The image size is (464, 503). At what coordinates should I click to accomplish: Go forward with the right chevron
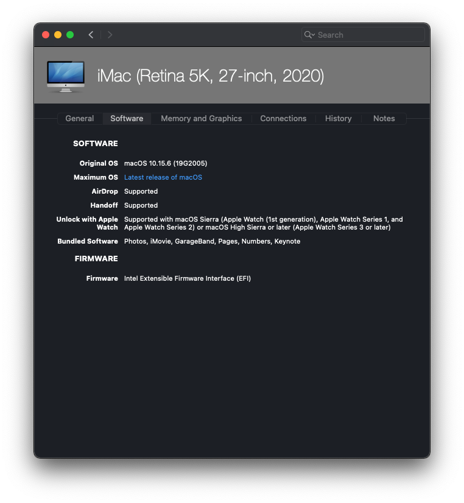click(110, 35)
